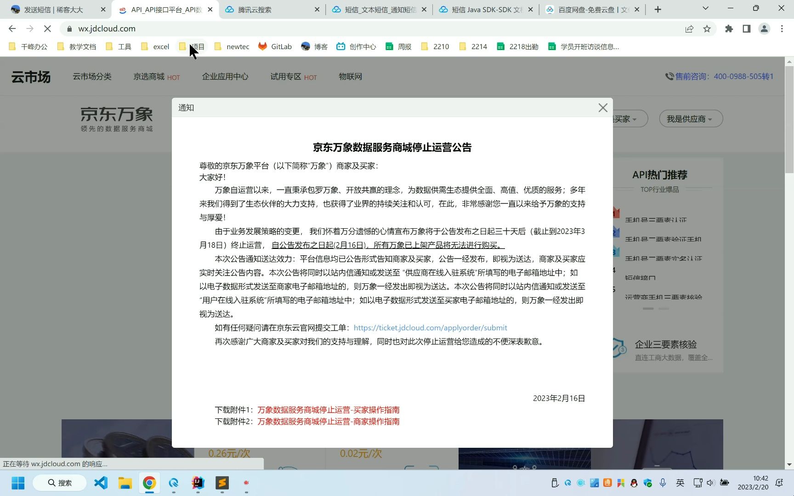
Task: Click the page vertical scrollbar thumb
Action: 789,119
